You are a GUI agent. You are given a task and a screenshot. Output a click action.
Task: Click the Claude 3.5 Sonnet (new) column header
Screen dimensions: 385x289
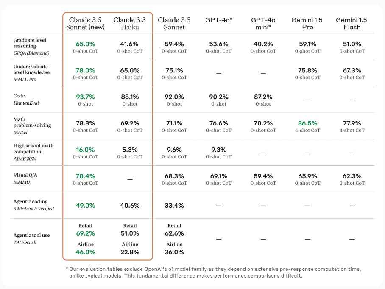tap(85, 24)
